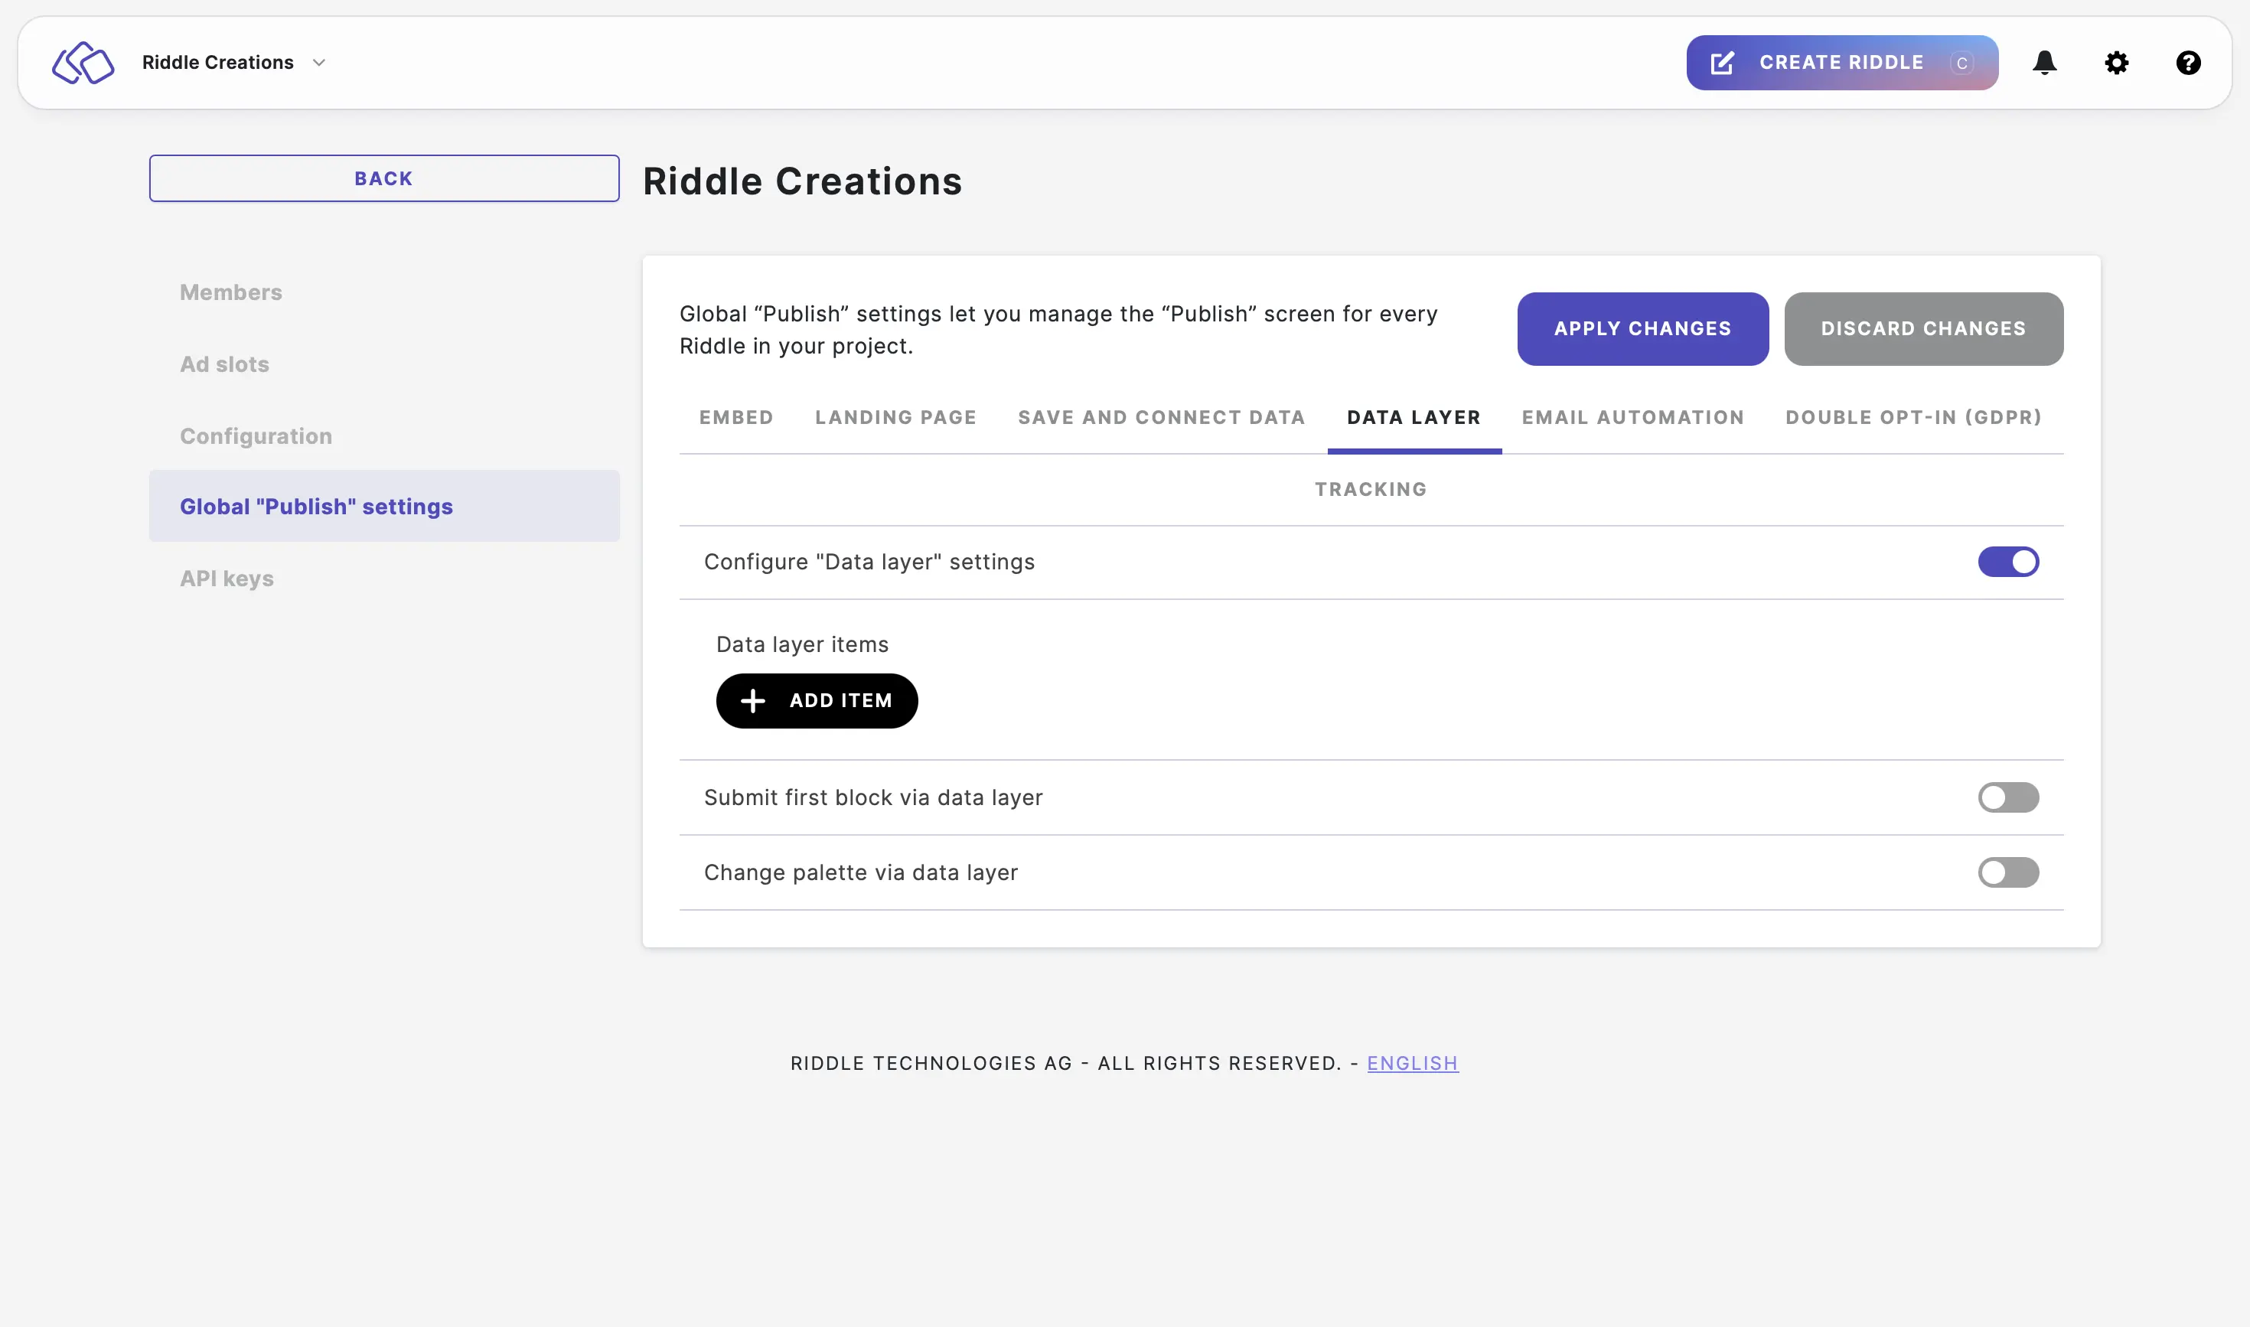Click the "Change palette via data layer" text
Image resolution: width=2250 pixels, height=1327 pixels.
860,872
